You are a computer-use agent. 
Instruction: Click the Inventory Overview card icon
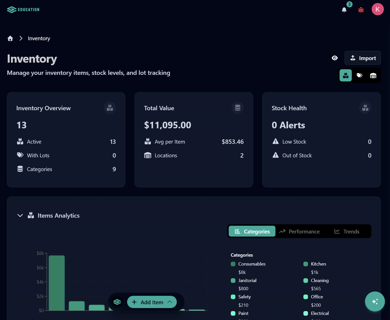(110, 108)
